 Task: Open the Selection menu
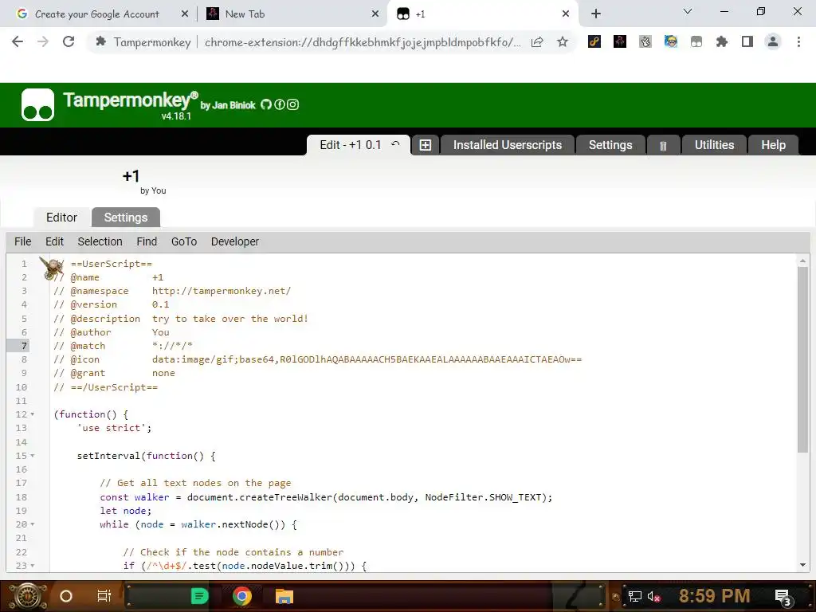click(x=100, y=241)
